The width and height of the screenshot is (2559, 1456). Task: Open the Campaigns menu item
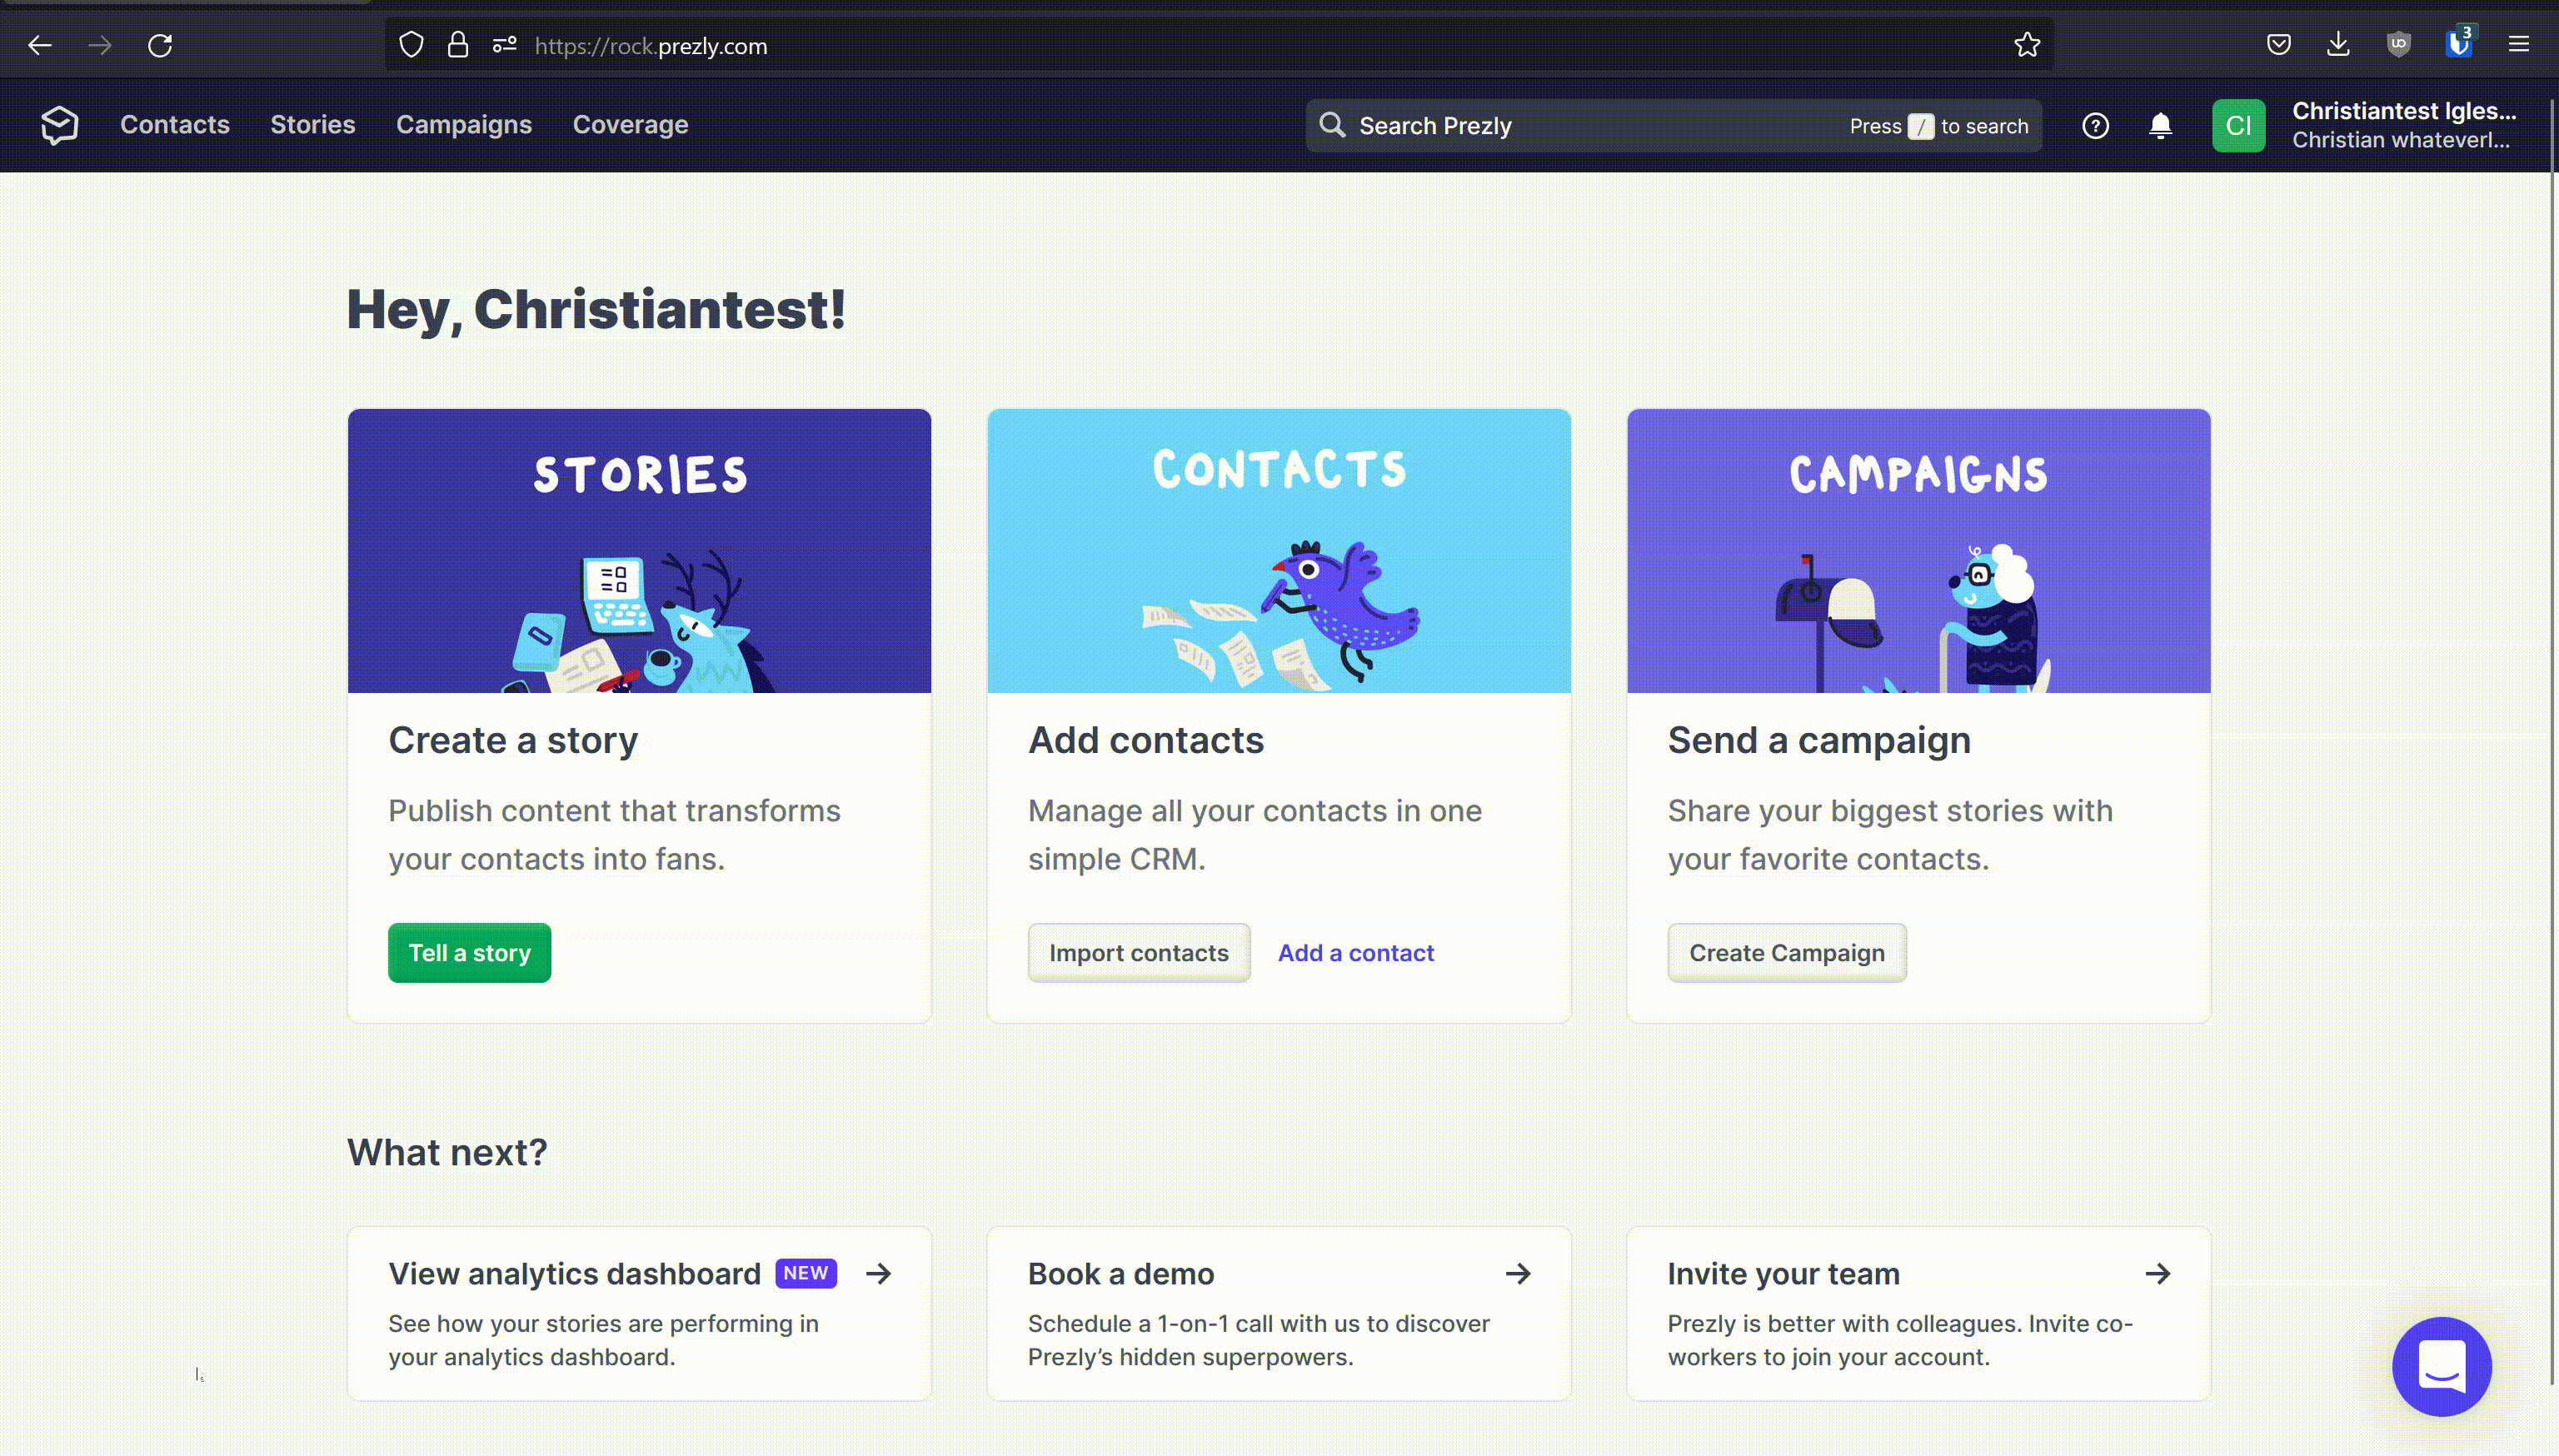[464, 125]
